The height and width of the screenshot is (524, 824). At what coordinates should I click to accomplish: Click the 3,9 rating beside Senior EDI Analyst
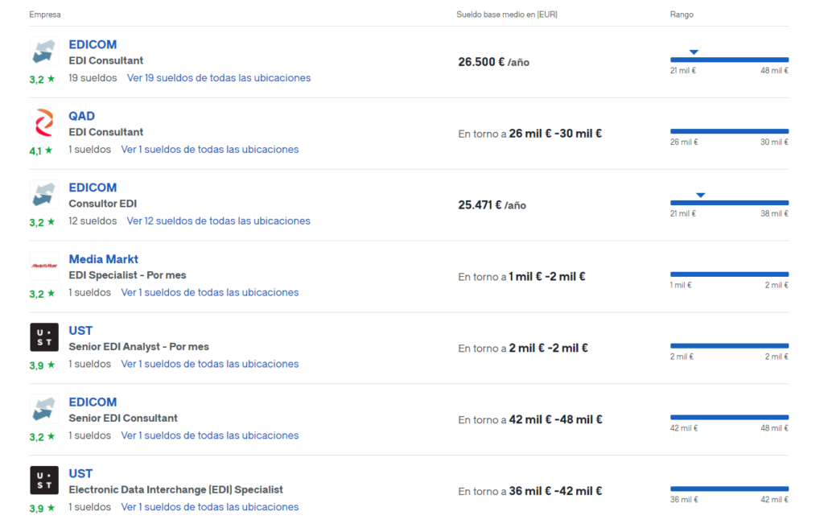coord(42,365)
